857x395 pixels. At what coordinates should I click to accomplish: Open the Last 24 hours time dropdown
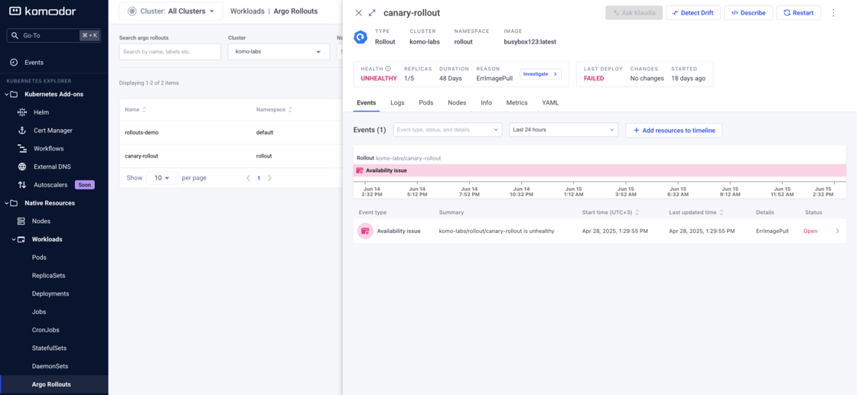[x=563, y=130]
